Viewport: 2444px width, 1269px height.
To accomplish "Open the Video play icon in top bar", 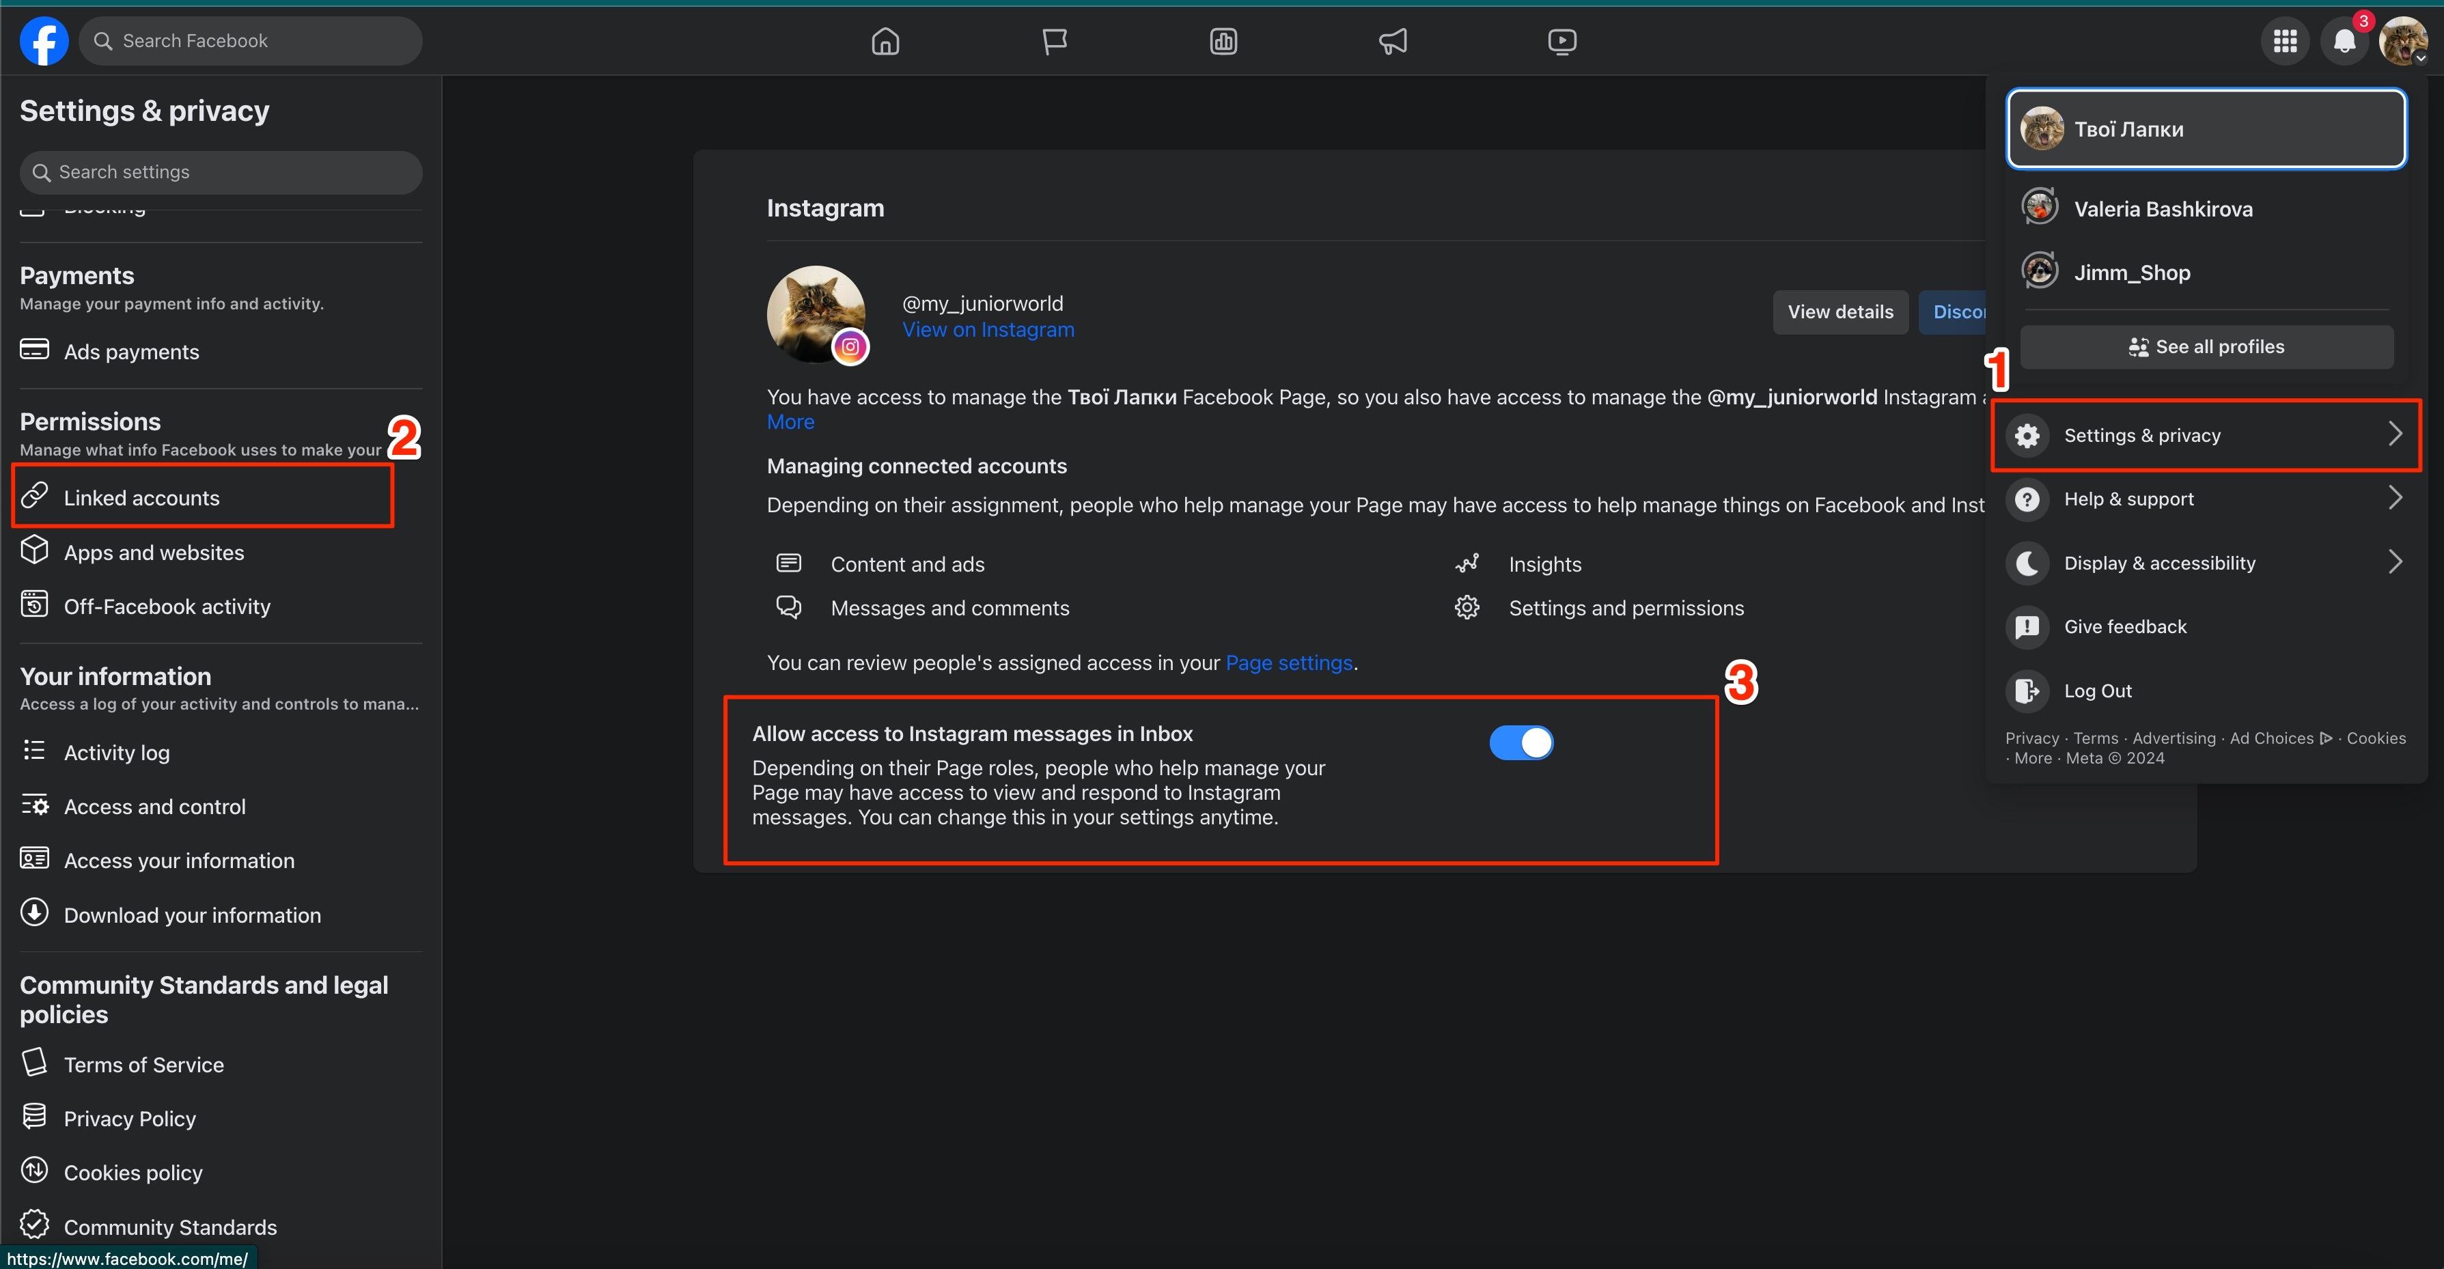I will click(1561, 41).
